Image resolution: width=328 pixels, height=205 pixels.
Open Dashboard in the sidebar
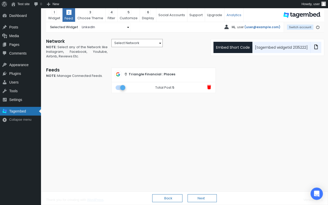20,16
